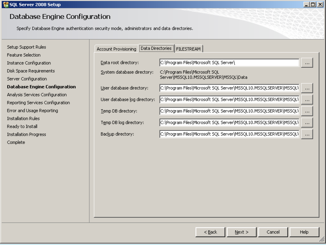Cancel the SQL Server installation
Image resolution: width=326 pixels, height=245 pixels.
273,232
